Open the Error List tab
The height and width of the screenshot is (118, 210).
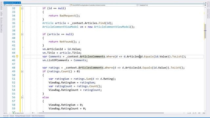[x=6, y=116]
